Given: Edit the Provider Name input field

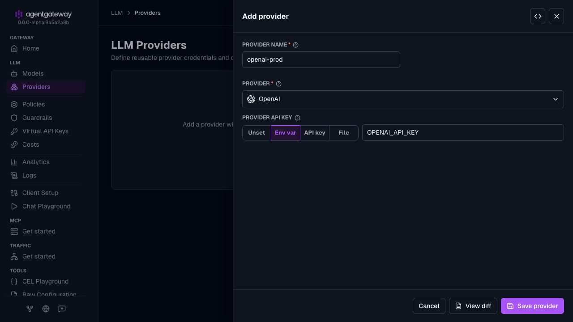Looking at the screenshot, I should [x=321, y=59].
